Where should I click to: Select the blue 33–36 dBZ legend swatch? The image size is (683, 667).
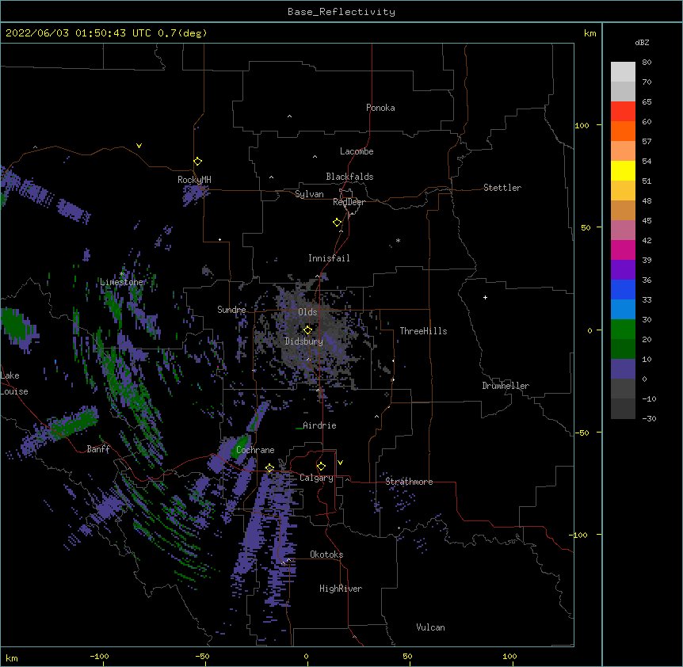click(x=623, y=290)
